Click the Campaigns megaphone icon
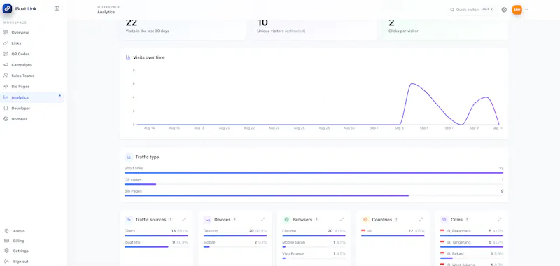Screen dimensions: 560x266 click(x=6, y=65)
